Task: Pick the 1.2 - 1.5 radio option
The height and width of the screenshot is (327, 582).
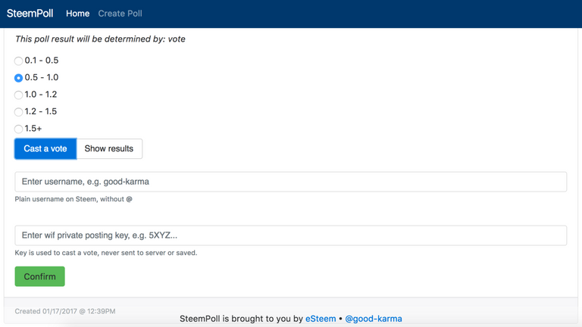Action: click(18, 112)
